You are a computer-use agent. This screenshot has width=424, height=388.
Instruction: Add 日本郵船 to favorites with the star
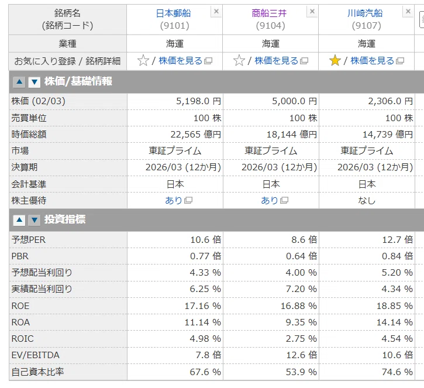click(143, 61)
